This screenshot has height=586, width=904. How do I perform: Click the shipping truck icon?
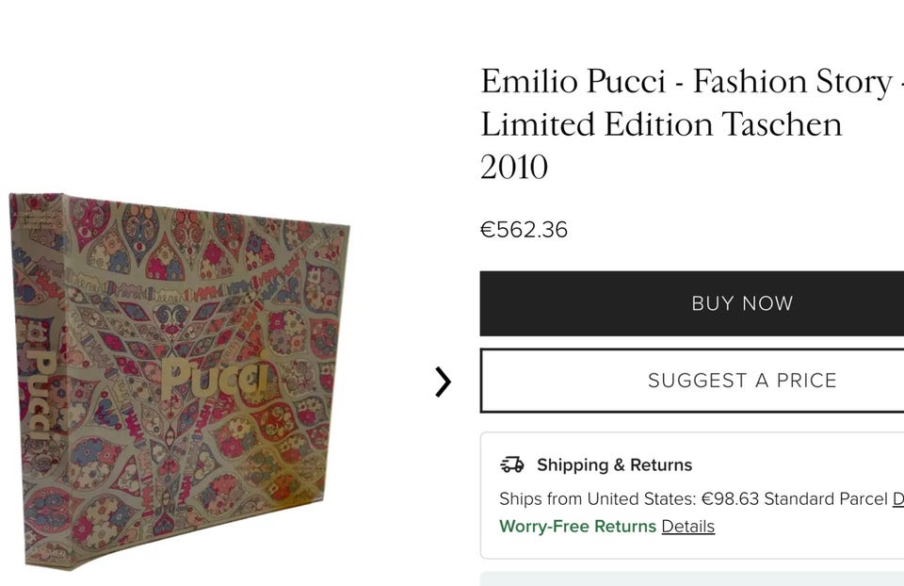pos(511,464)
